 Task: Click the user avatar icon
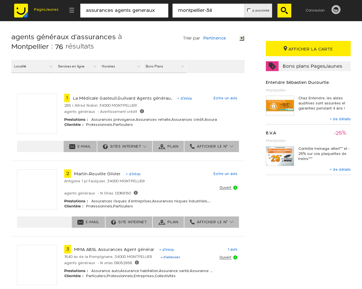[x=336, y=10]
